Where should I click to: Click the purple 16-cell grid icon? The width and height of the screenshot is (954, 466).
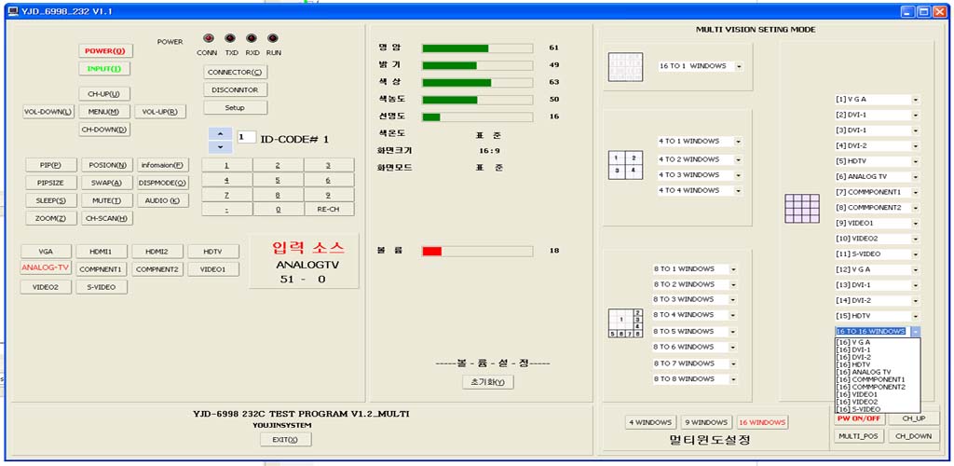tap(800, 209)
